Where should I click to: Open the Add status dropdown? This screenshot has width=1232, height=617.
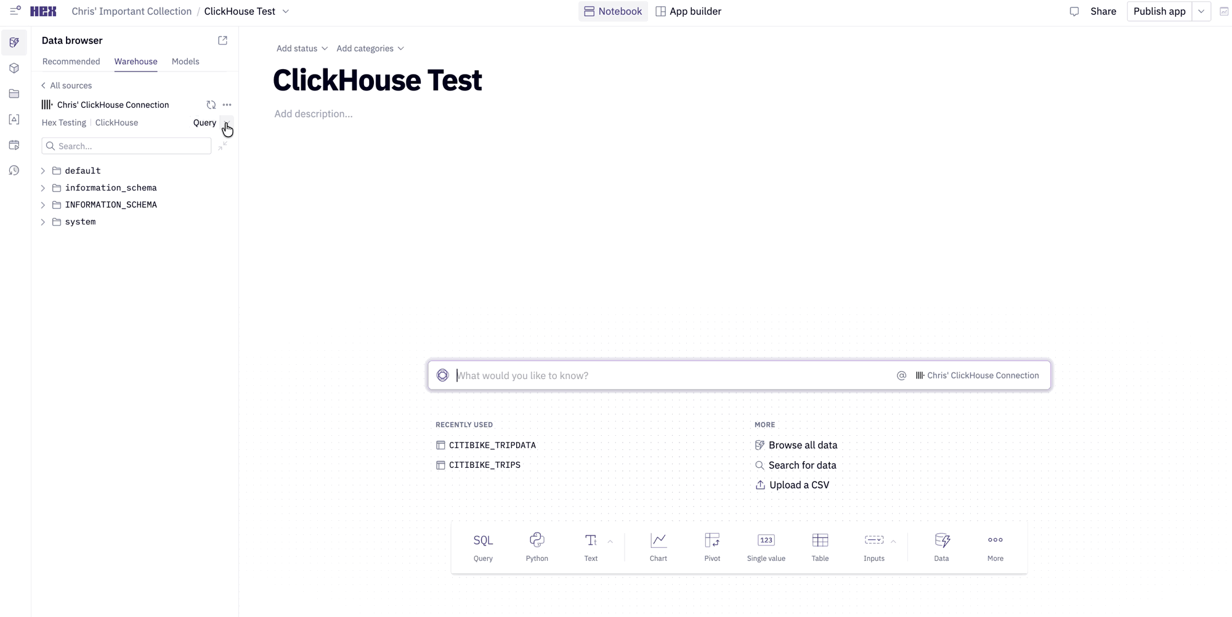pyautogui.click(x=301, y=48)
